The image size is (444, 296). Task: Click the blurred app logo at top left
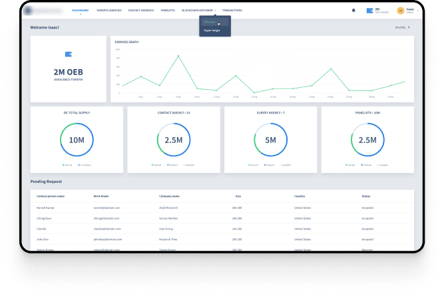45,11
